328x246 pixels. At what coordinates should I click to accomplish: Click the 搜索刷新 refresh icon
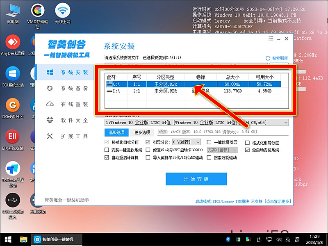(268, 58)
